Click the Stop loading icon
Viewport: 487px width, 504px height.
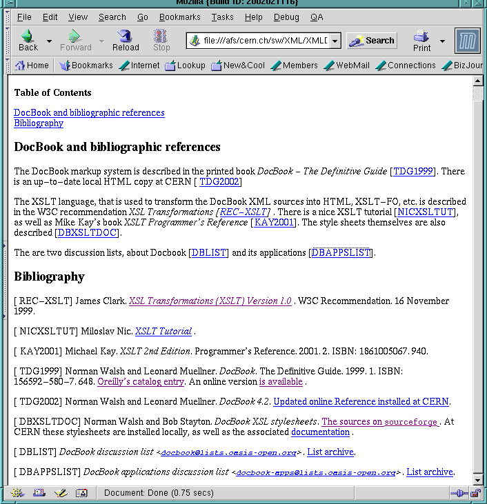(161, 41)
